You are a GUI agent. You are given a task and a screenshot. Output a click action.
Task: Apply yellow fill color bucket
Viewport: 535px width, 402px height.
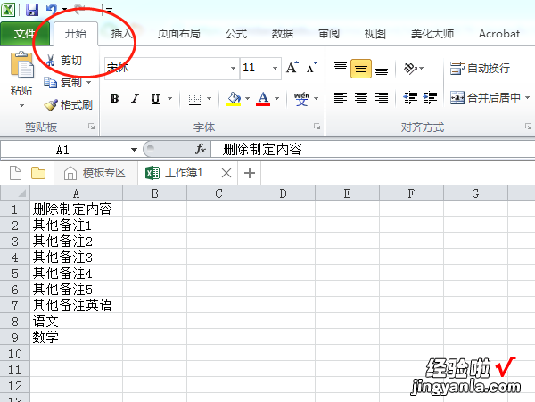point(234,99)
